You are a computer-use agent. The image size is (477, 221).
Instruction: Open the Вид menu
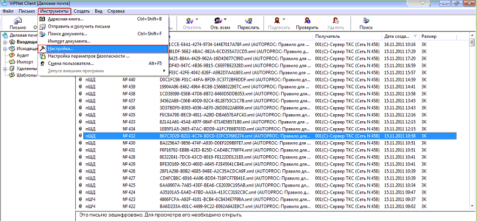[98, 11]
